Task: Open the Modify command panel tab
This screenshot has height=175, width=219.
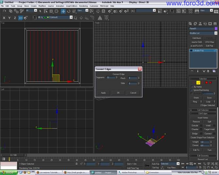Action: point(195,24)
